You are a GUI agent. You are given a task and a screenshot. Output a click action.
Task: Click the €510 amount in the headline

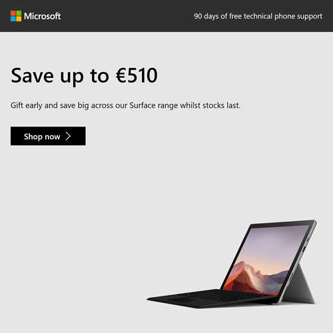[x=137, y=75]
